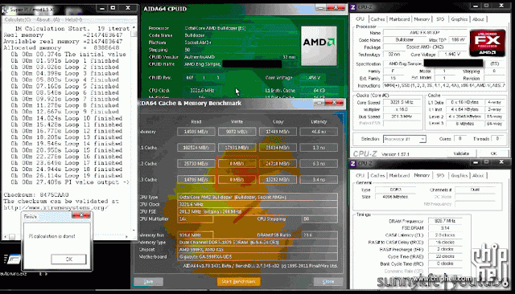Open the Processor #1 selection dropdown
This screenshot has width=515, height=294.
pyautogui.click(x=404, y=139)
